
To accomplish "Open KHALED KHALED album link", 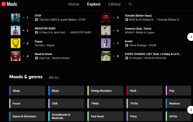I will pyautogui.click(x=155, y=58).
